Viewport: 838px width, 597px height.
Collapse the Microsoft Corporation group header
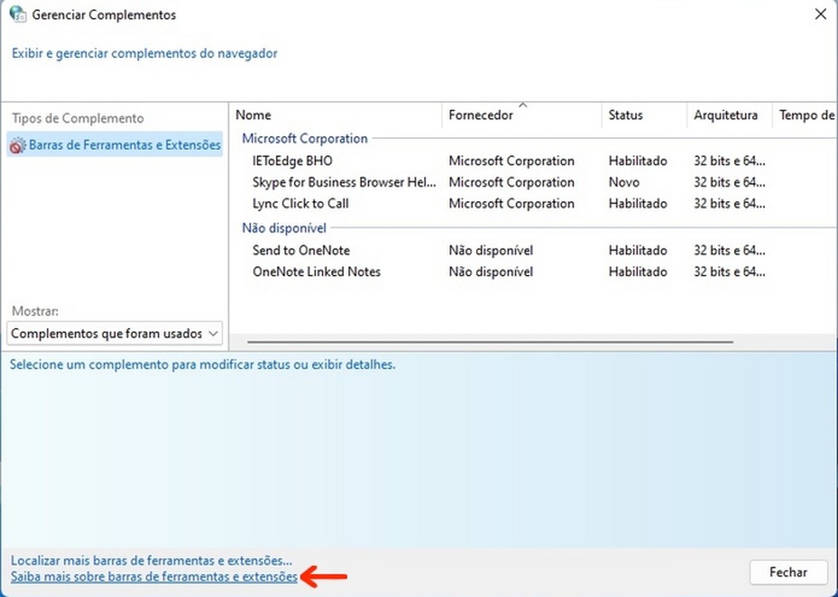[x=305, y=139]
